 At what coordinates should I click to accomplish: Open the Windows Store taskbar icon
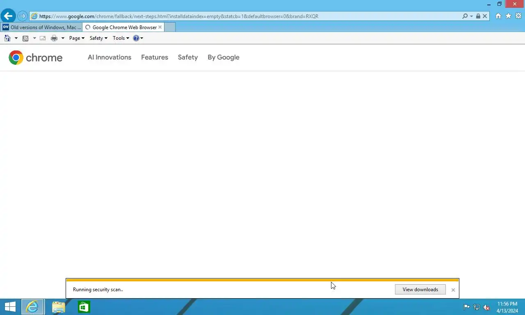click(x=84, y=307)
